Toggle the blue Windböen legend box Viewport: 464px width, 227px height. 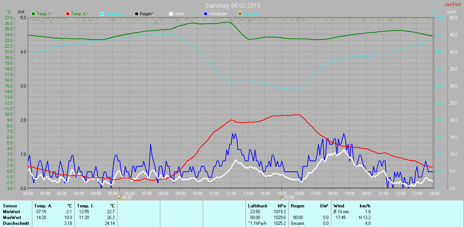pyautogui.click(x=206, y=14)
